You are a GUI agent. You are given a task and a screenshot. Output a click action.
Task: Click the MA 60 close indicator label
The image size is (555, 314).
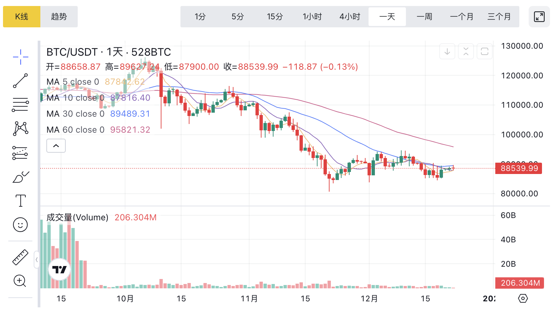(x=75, y=130)
